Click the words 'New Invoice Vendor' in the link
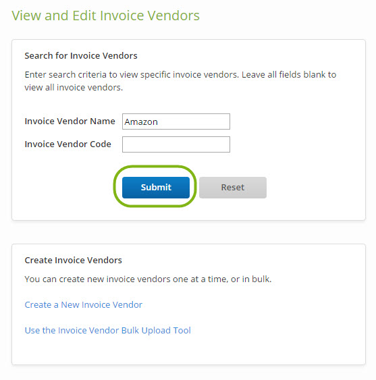This screenshot has height=380, width=376. 101,304
